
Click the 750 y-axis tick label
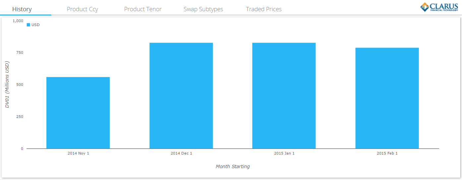point(20,53)
